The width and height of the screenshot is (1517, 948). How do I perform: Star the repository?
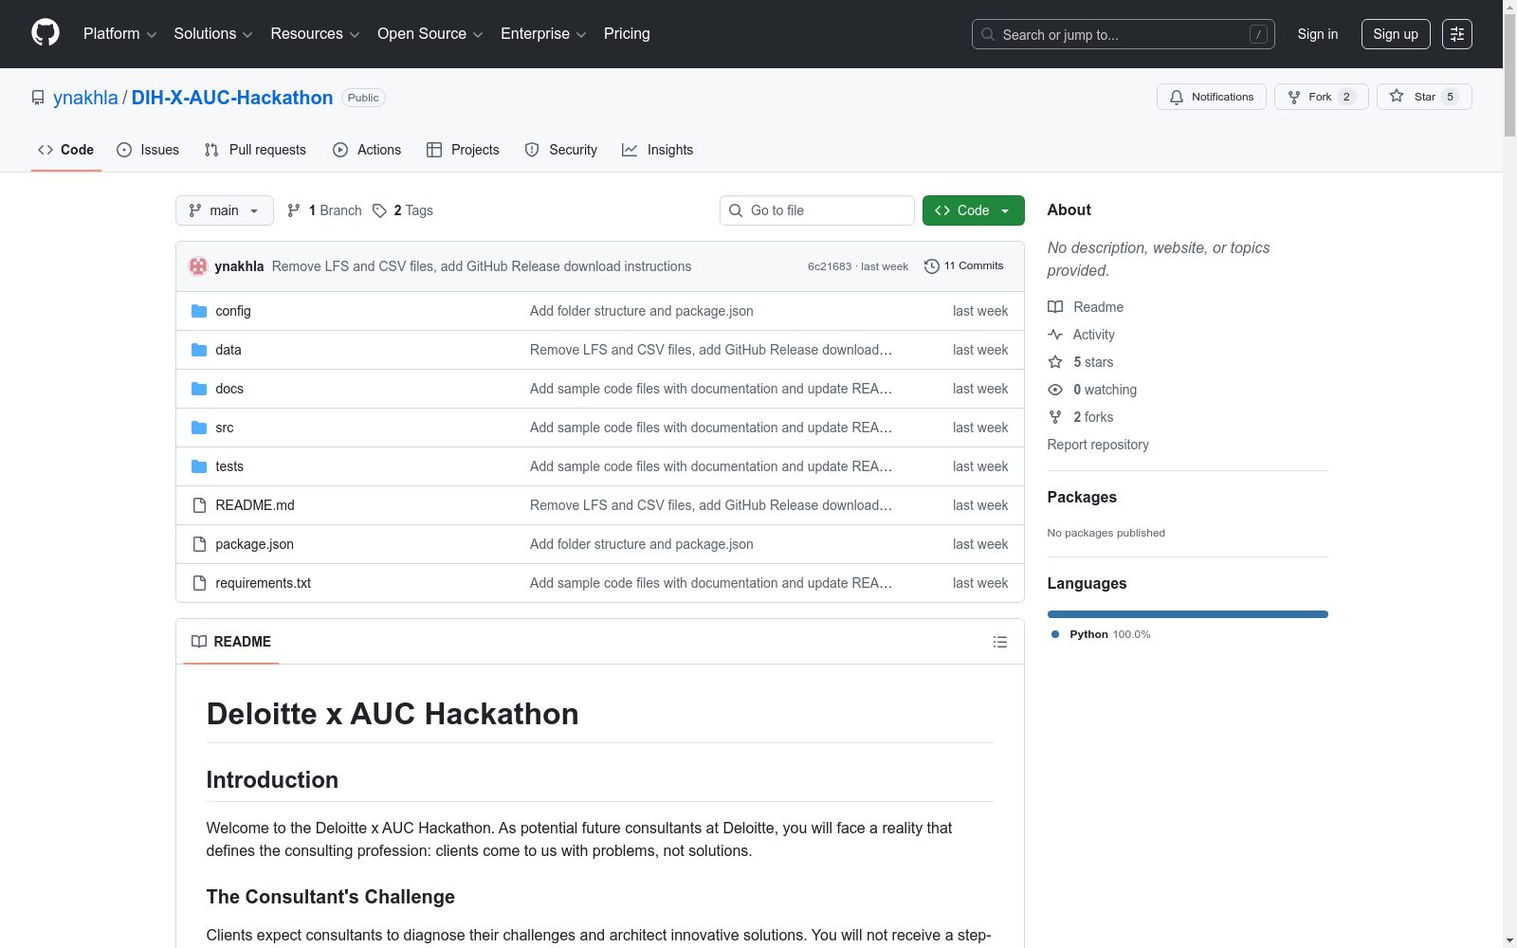1424,97
